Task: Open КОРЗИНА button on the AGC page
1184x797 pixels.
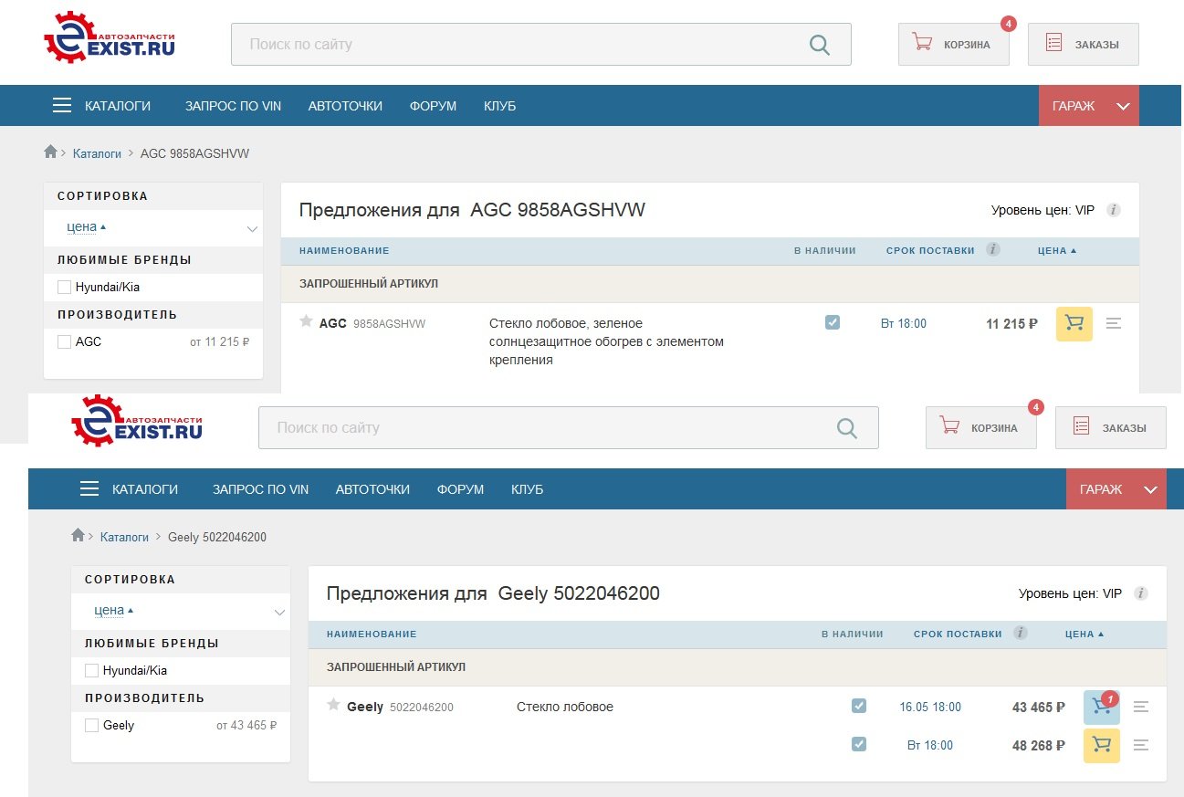Action: [x=954, y=44]
